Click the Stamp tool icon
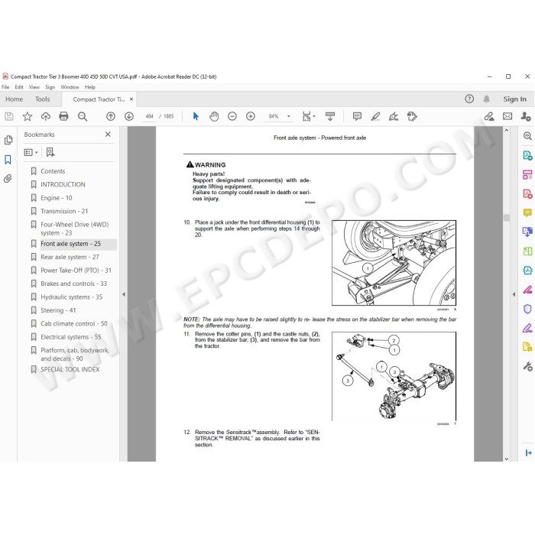This screenshot has width=535, height=535. coord(412,116)
